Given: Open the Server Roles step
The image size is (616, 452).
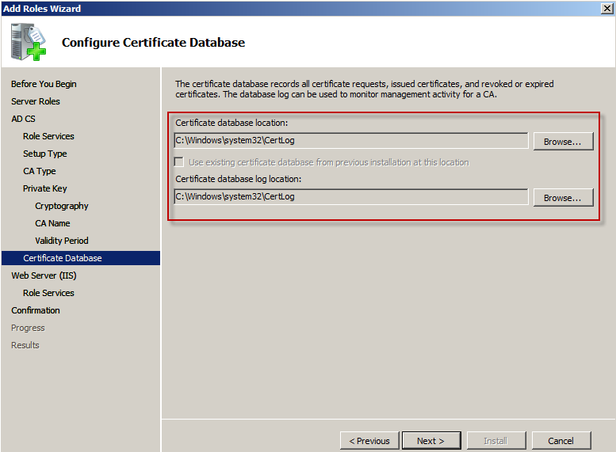Looking at the screenshot, I should [36, 101].
